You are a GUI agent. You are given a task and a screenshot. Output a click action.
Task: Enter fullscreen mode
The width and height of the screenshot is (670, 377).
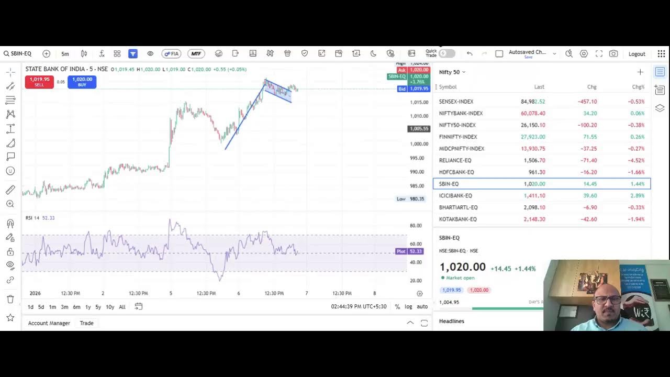click(599, 53)
